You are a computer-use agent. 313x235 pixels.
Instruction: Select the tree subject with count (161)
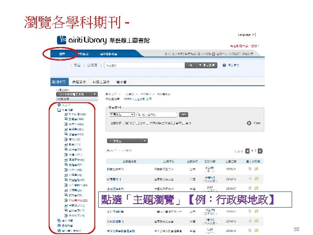pyautogui.click(x=76, y=129)
